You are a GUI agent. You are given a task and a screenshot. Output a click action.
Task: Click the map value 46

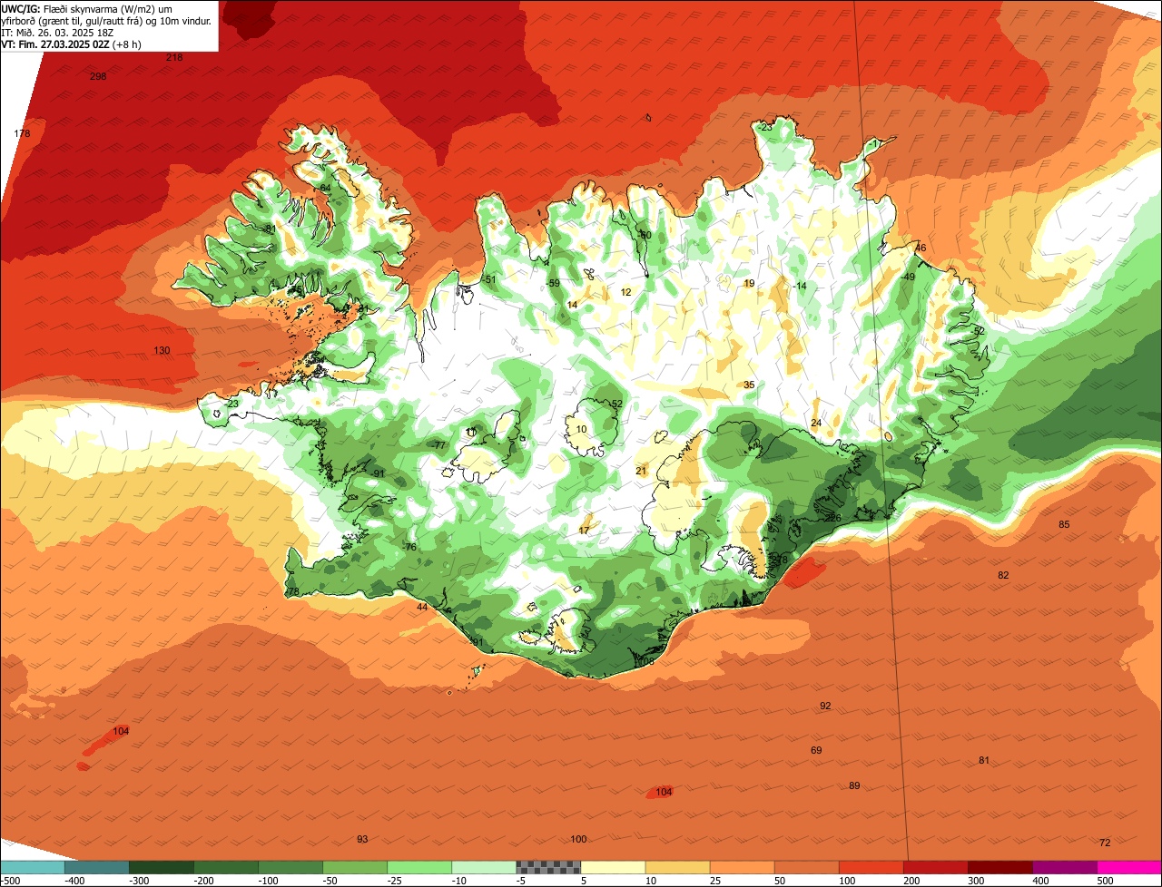921,248
